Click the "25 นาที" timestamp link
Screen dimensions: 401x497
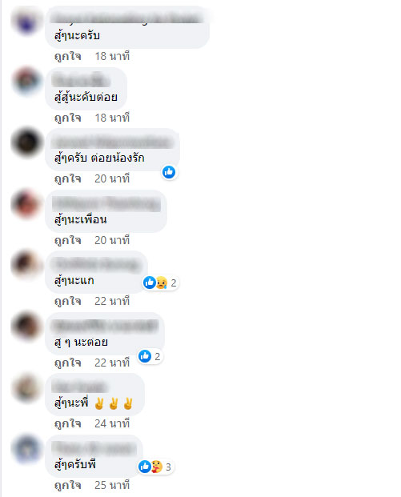coord(112,485)
